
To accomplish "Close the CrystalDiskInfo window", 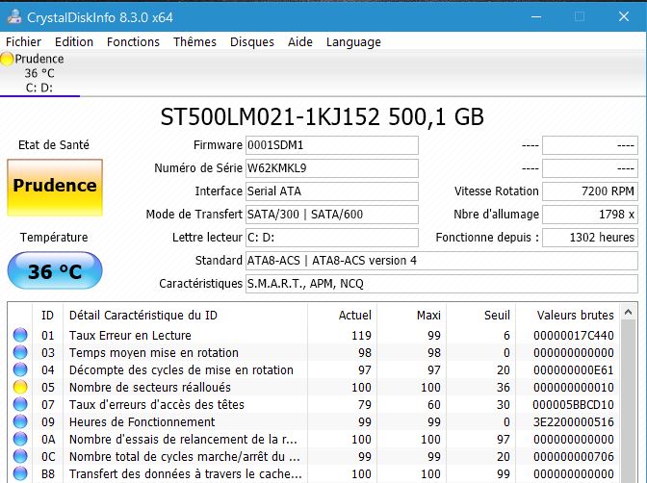I will [624, 17].
